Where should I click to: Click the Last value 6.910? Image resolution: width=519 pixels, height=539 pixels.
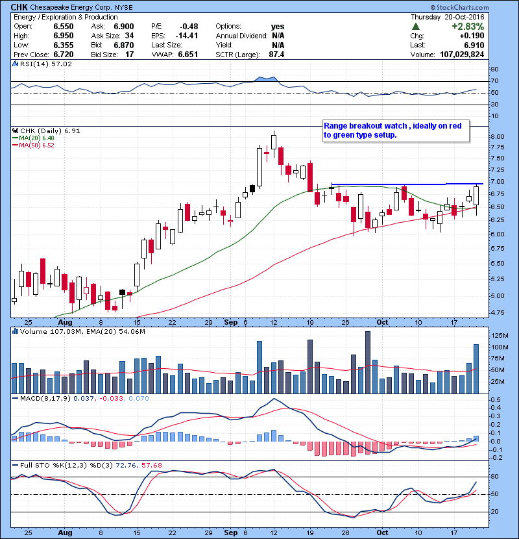pyautogui.click(x=474, y=45)
